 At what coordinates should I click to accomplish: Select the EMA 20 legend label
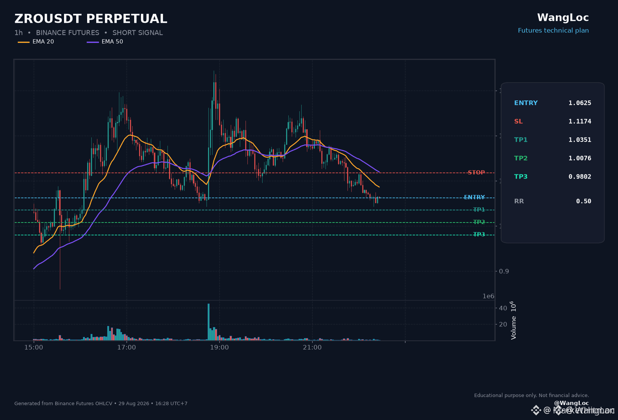click(x=43, y=42)
